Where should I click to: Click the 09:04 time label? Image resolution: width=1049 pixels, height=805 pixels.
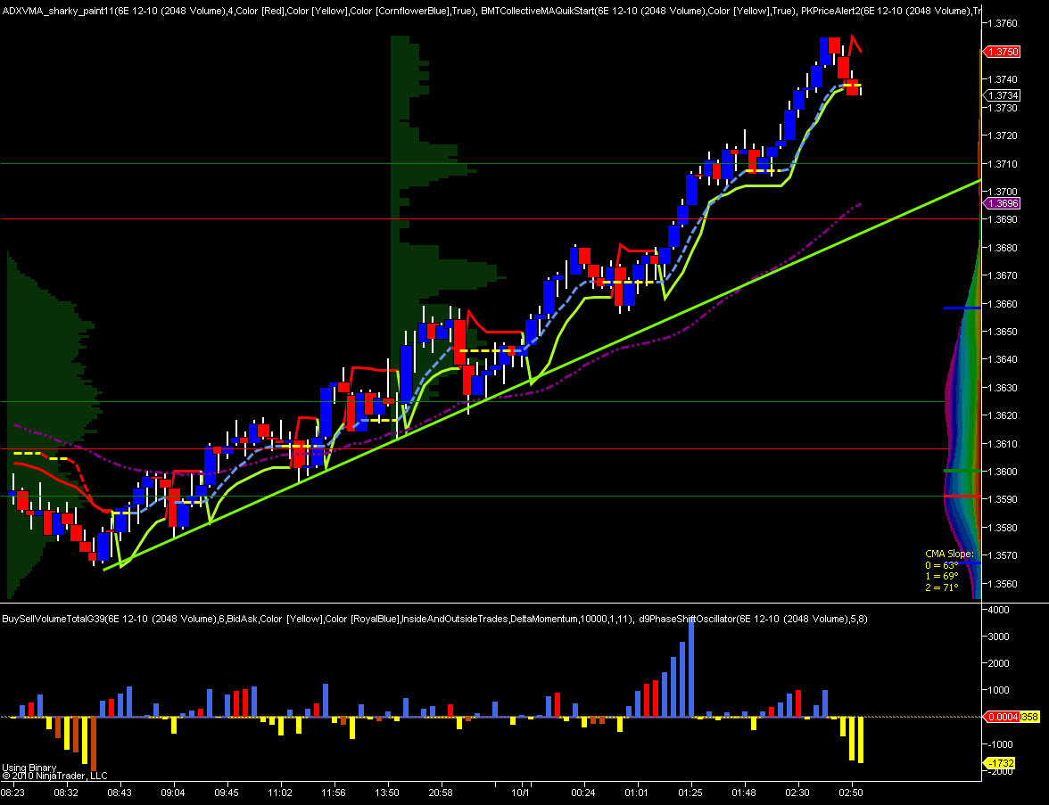point(173,793)
